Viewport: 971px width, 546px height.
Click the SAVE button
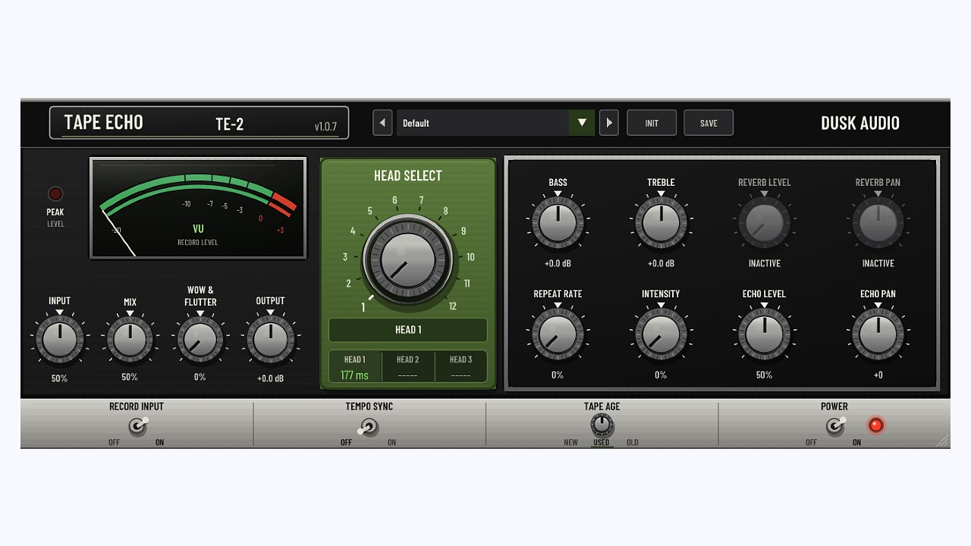pyautogui.click(x=709, y=123)
